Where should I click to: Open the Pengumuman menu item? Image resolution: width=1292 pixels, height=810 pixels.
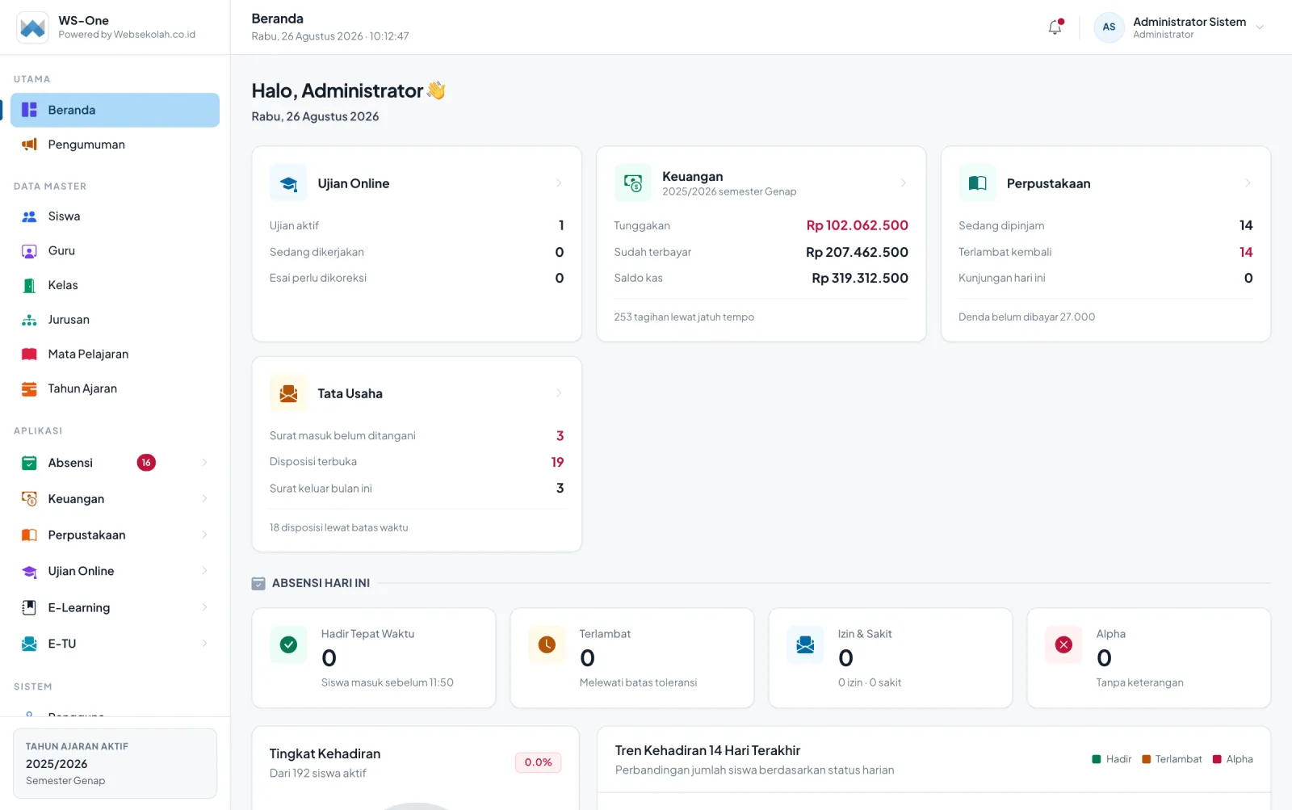click(115, 145)
